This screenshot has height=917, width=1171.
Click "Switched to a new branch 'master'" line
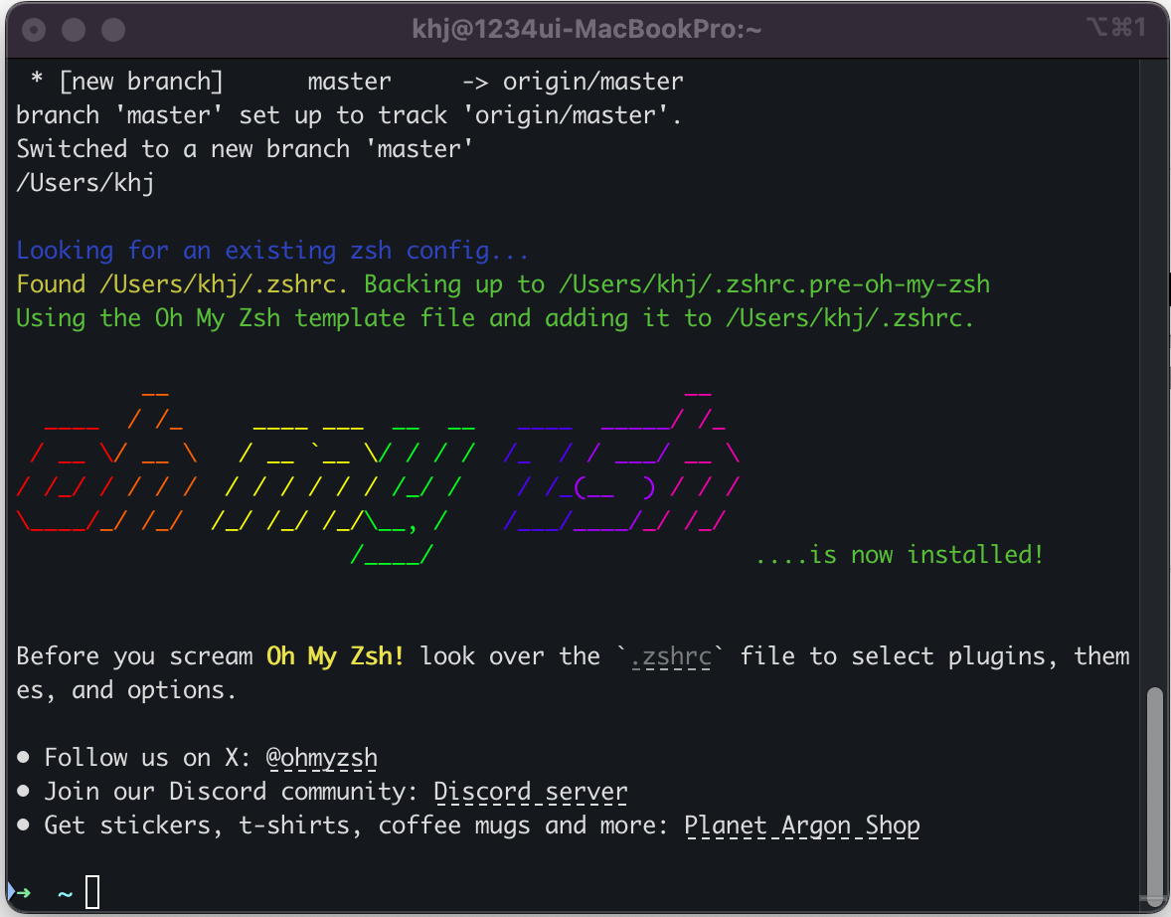coord(245,149)
